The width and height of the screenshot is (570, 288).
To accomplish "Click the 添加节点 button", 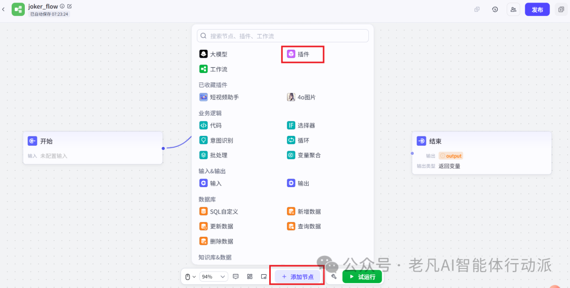I will pos(298,277).
